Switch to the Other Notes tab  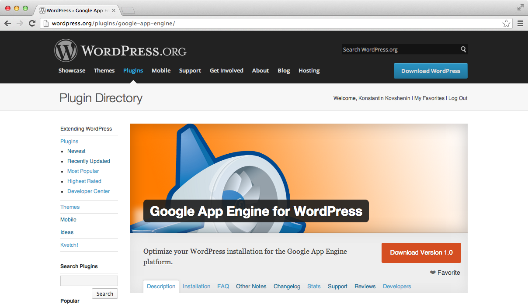click(x=251, y=287)
